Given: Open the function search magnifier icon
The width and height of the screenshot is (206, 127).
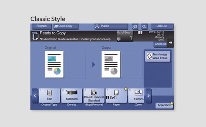Looking at the screenshot, I should (144, 27).
